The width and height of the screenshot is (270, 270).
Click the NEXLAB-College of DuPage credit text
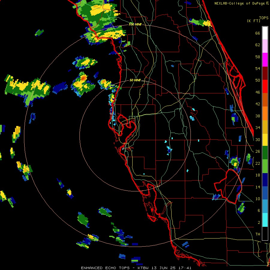[240, 3]
